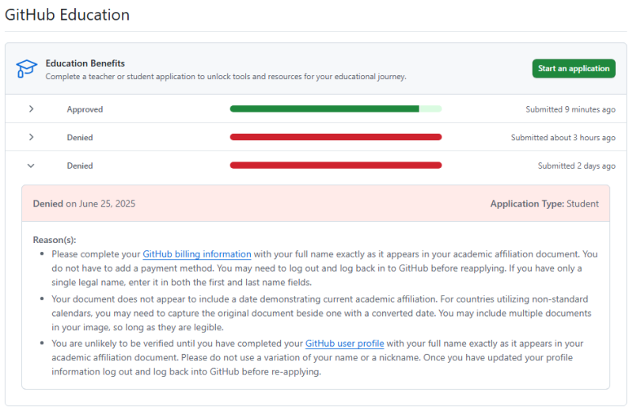Screen dimensions: 633x411
Task: Expand the Approved application row chevron
Action: coord(31,108)
